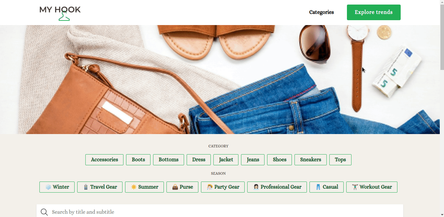Choose the Bottoms category
Viewport: 444px width, 217px height.
(x=168, y=160)
